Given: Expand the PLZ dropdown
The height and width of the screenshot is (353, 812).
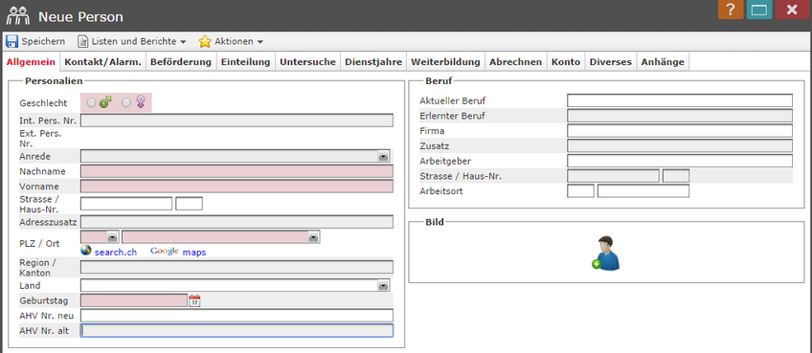Looking at the screenshot, I should point(113,236).
